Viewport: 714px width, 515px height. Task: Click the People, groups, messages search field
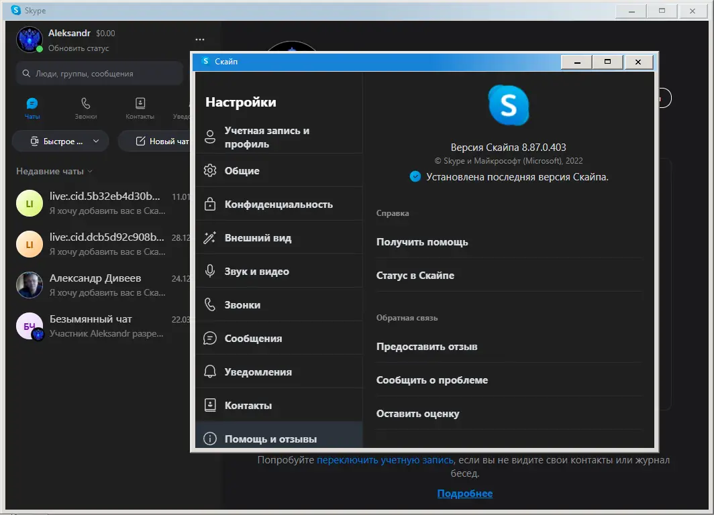click(99, 73)
